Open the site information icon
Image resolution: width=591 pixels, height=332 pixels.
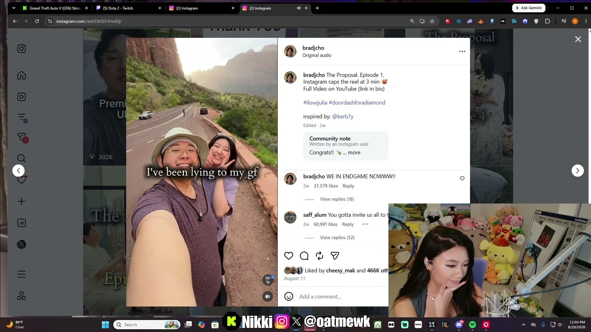coord(50,21)
